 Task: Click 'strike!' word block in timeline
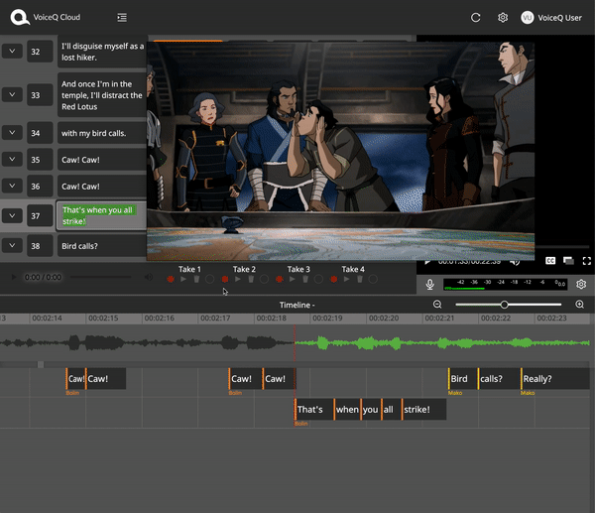pyautogui.click(x=423, y=410)
